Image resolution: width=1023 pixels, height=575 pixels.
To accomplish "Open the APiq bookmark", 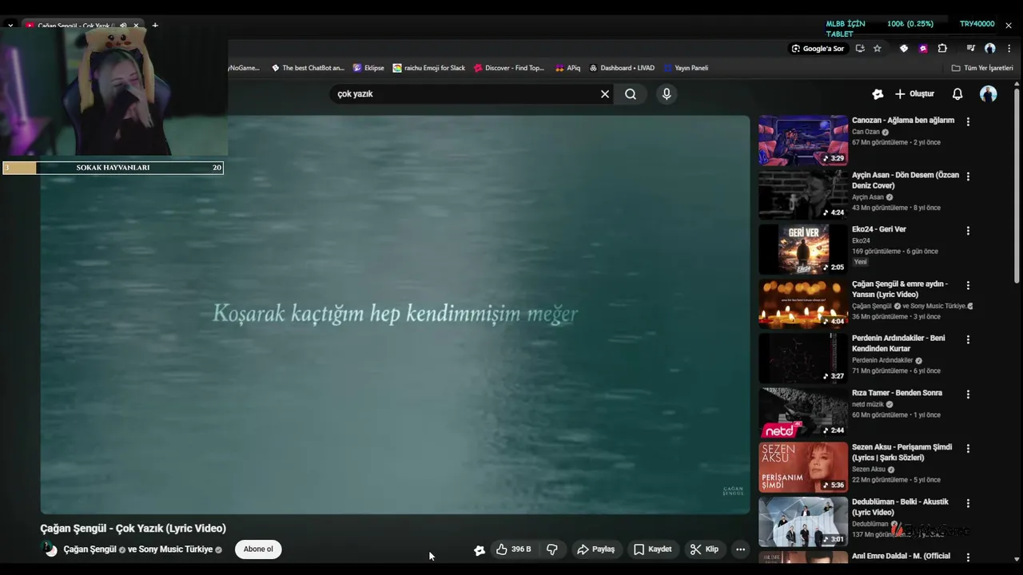I will (567, 68).
